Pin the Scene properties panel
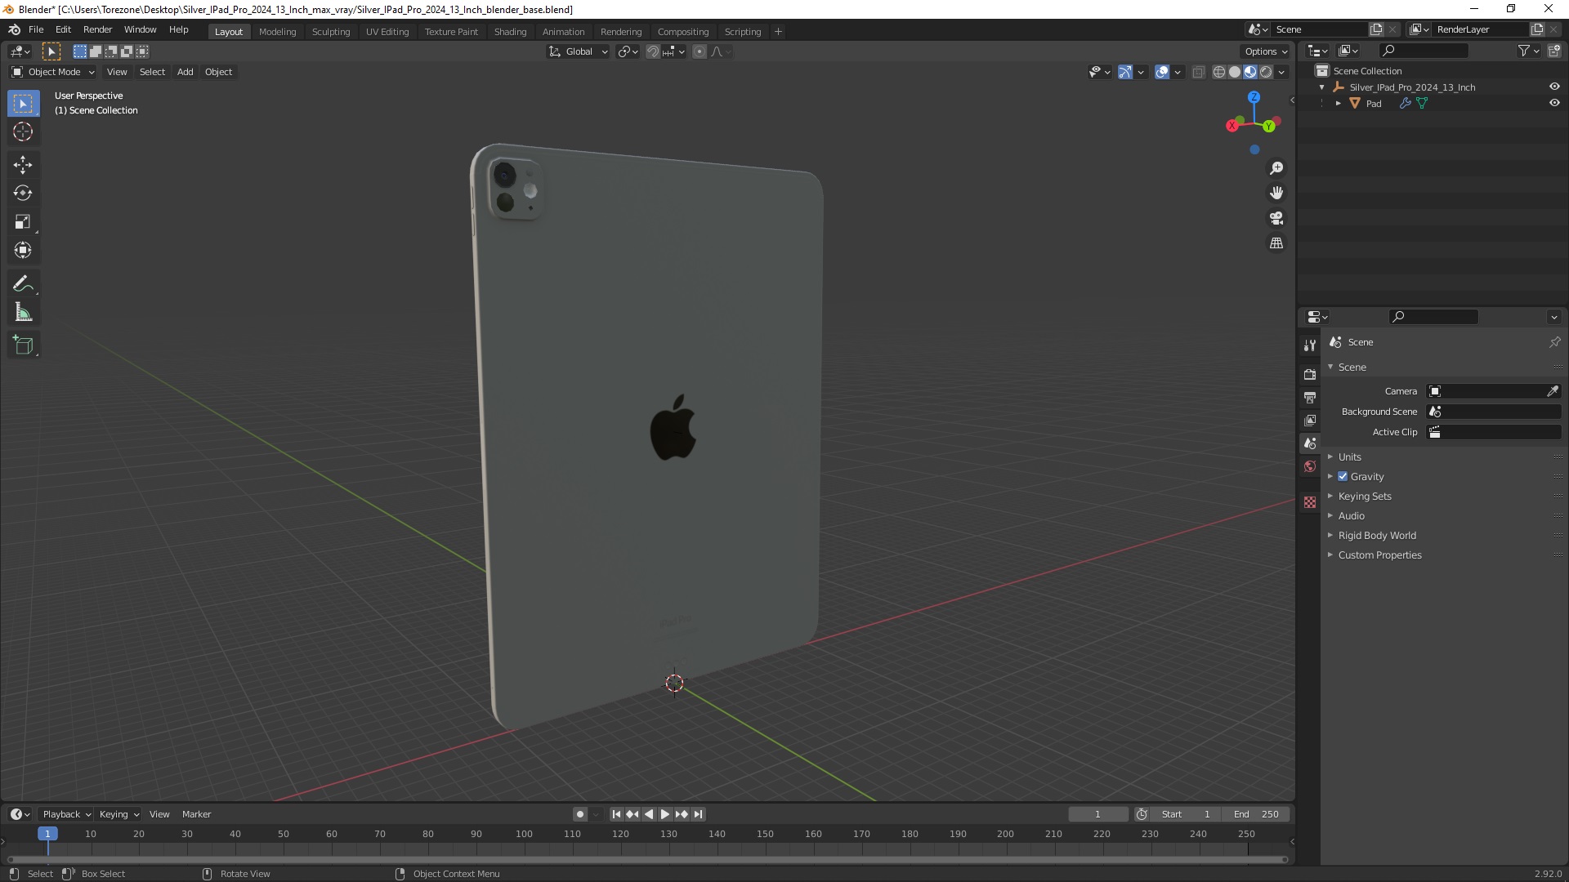This screenshot has height=882, width=1569. pyautogui.click(x=1554, y=342)
